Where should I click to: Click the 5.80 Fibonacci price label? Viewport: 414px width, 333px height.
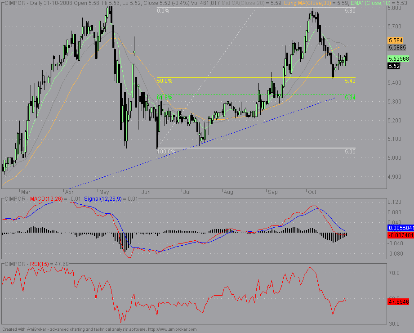(350, 10)
